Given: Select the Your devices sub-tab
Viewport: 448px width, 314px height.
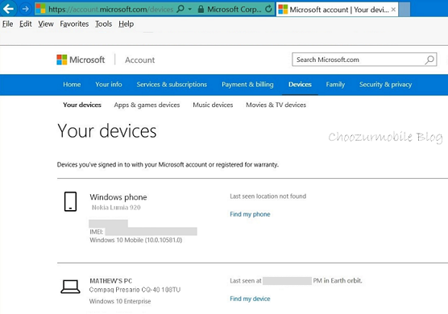Looking at the screenshot, I should [82, 105].
